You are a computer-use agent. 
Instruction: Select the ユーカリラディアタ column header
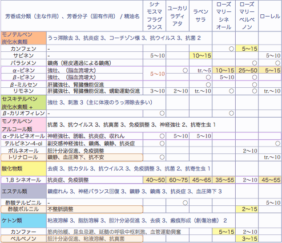pyautogui.click(x=178, y=16)
